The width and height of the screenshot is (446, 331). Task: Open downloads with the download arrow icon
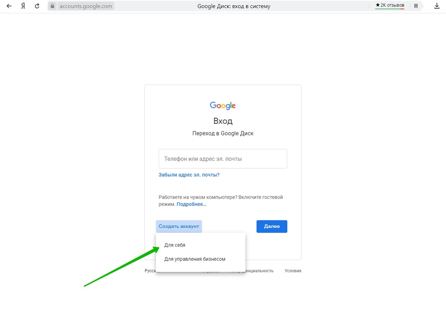click(x=437, y=6)
